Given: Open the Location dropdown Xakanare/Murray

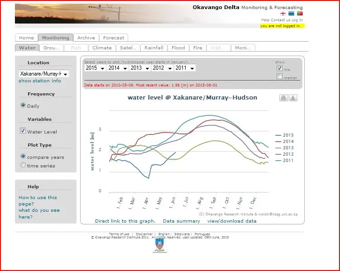Looking at the screenshot, I should (44, 74).
